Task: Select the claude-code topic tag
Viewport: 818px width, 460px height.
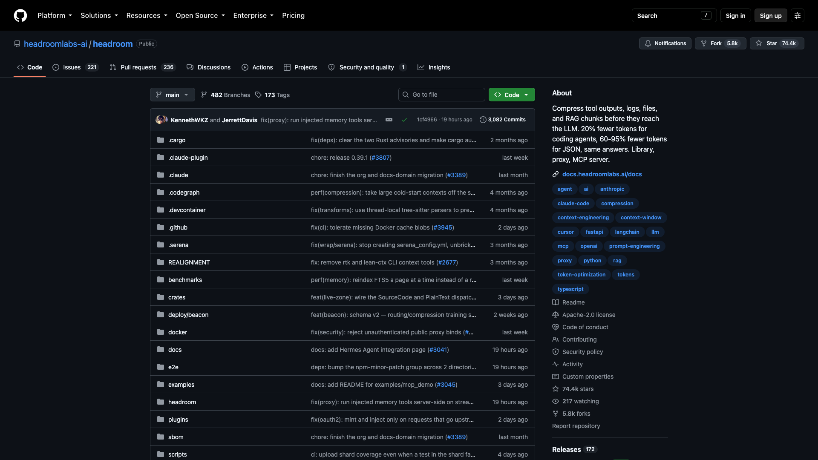Action: pos(573,204)
